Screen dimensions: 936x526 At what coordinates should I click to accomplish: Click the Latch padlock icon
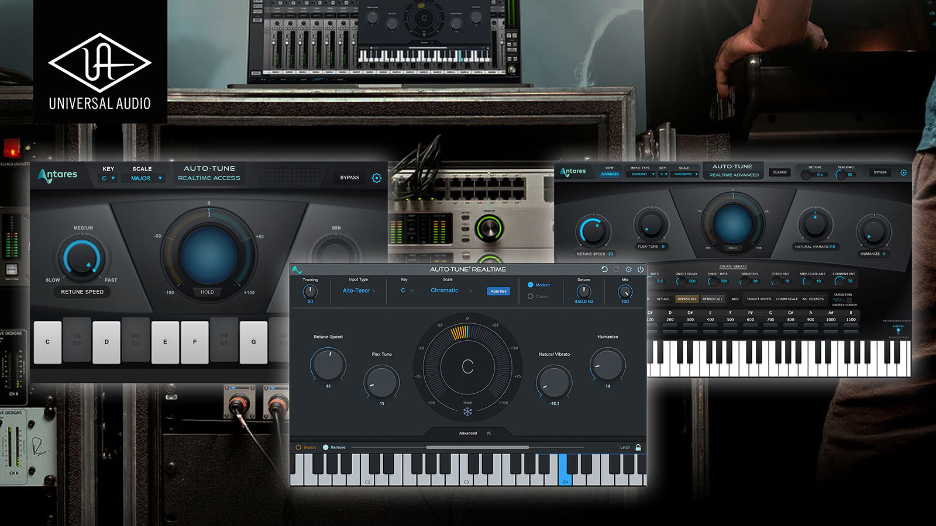[x=638, y=448]
